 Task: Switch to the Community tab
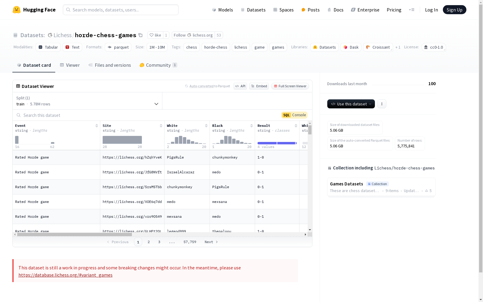pos(158,65)
